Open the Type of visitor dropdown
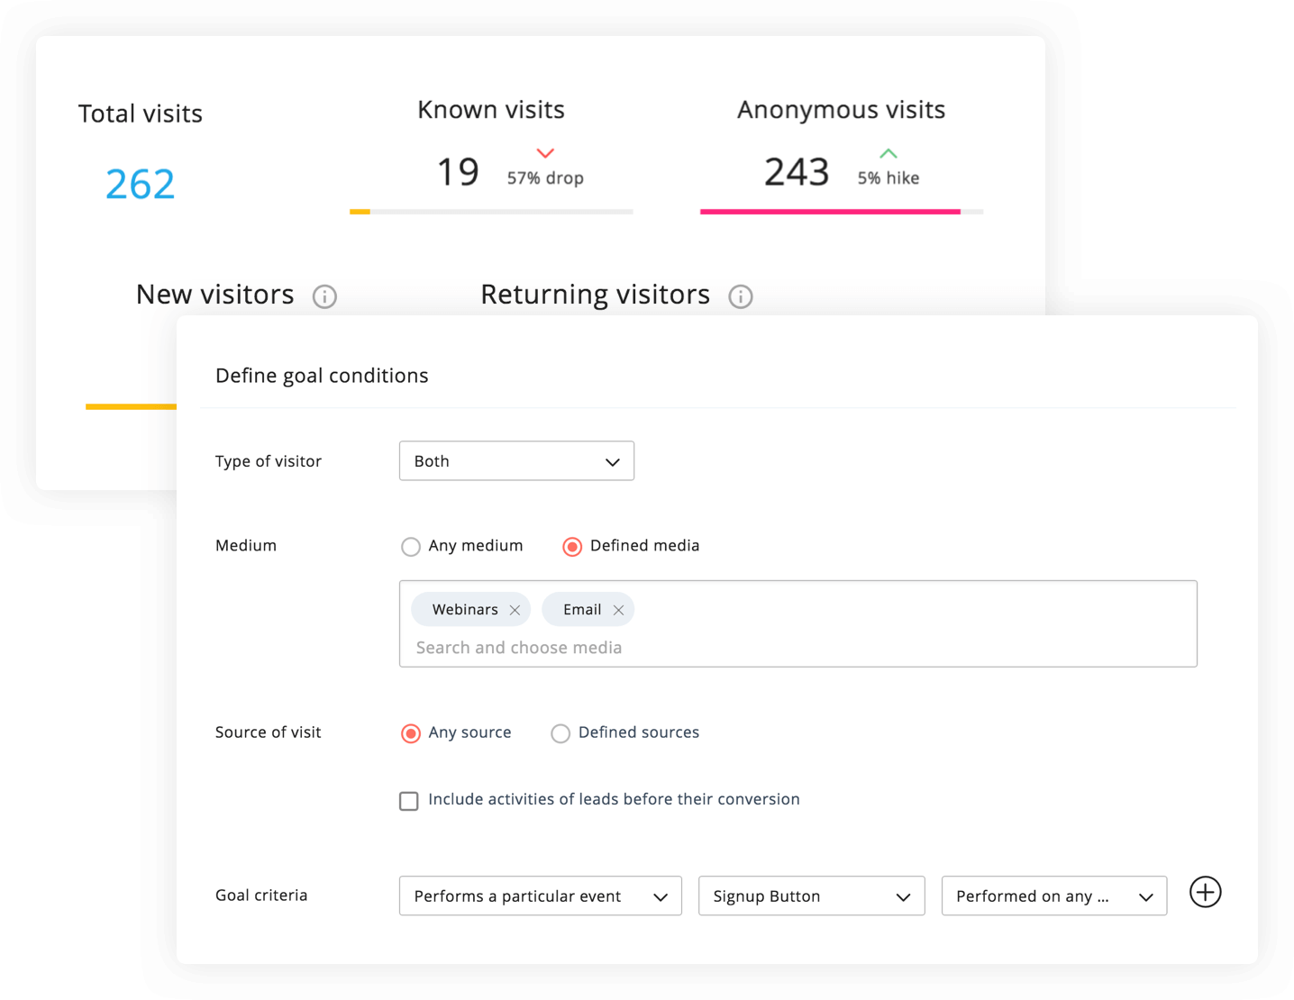Screen dimensions: 1294x1000 coord(516,461)
